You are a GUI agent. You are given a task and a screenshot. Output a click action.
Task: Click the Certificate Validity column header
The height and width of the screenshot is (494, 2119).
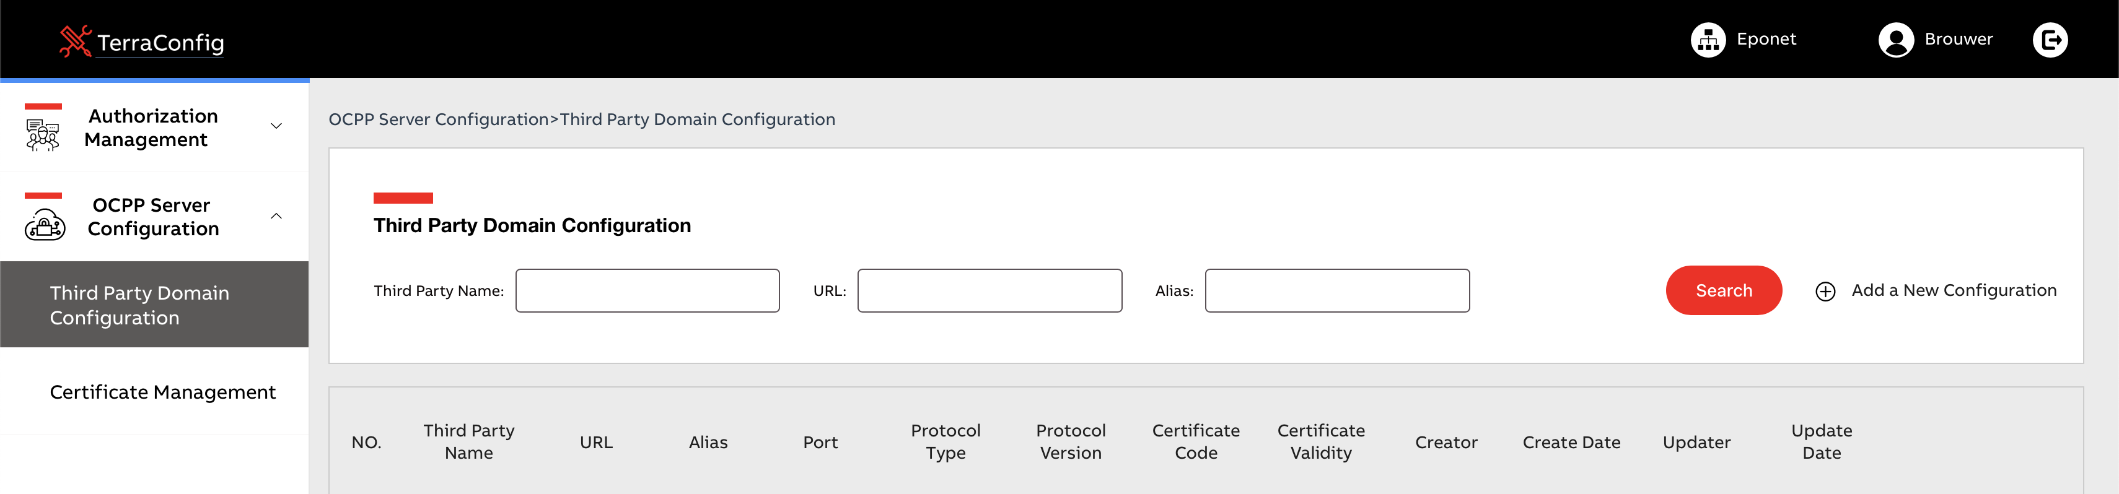(x=1320, y=441)
